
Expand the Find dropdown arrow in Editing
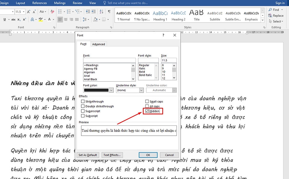282,10
